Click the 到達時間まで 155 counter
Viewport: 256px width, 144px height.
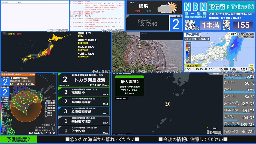[x=243, y=25]
